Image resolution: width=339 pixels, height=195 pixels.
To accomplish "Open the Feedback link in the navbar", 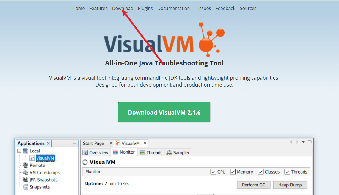I will [x=225, y=8].
